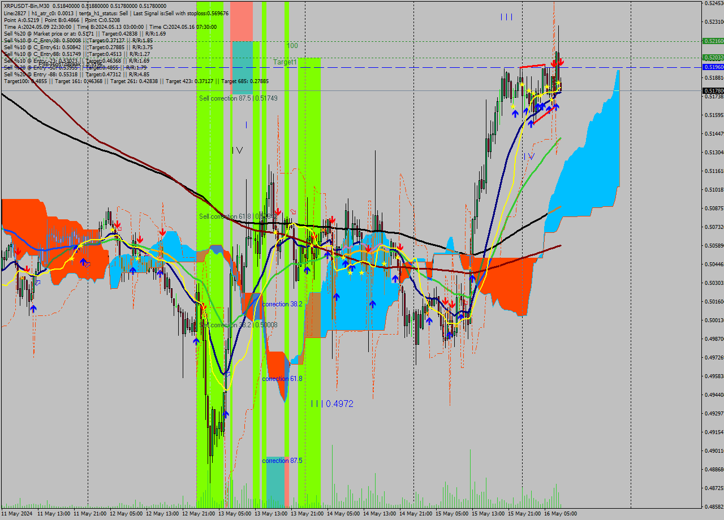Image resolution: width=724 pixels, height=520 pixels.
Task: Click the 'Target100: 0.4855' targets line
Action: (x=136, y=81)
